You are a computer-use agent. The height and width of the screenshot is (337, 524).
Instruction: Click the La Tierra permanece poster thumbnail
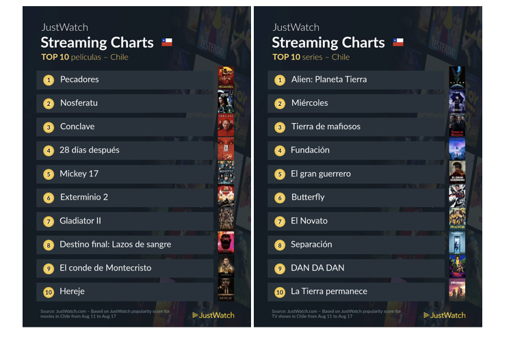tap(457, 290)
